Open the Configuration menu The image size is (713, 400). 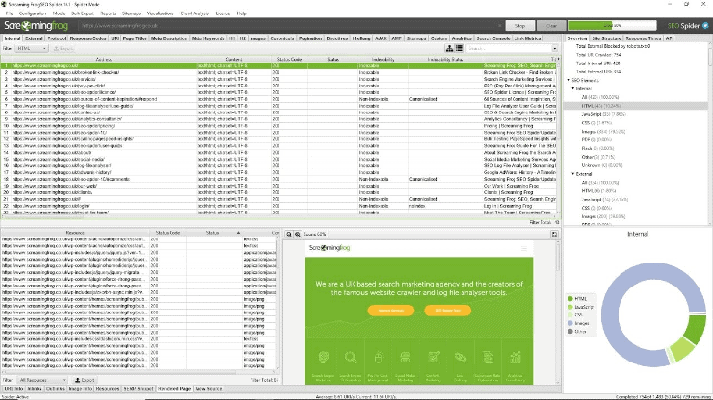pos(34,14)
